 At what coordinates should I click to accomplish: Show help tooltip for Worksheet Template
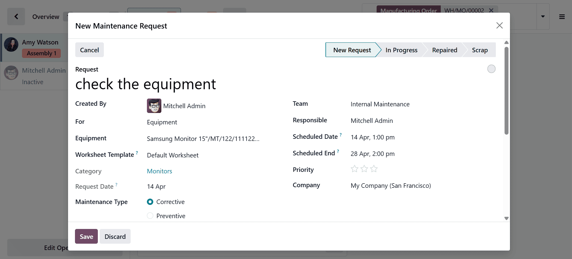[137, 153]
